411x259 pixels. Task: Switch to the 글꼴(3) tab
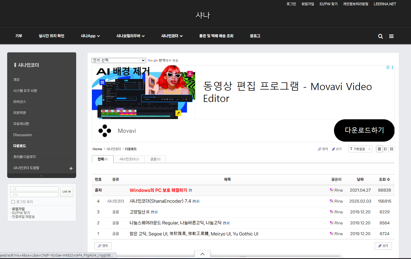click(155, 159)
